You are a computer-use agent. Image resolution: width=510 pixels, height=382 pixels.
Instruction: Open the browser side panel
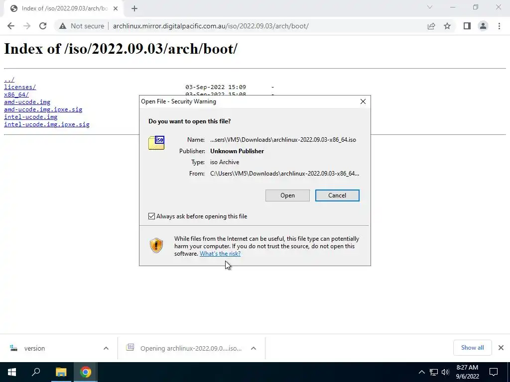click(467, 26)
